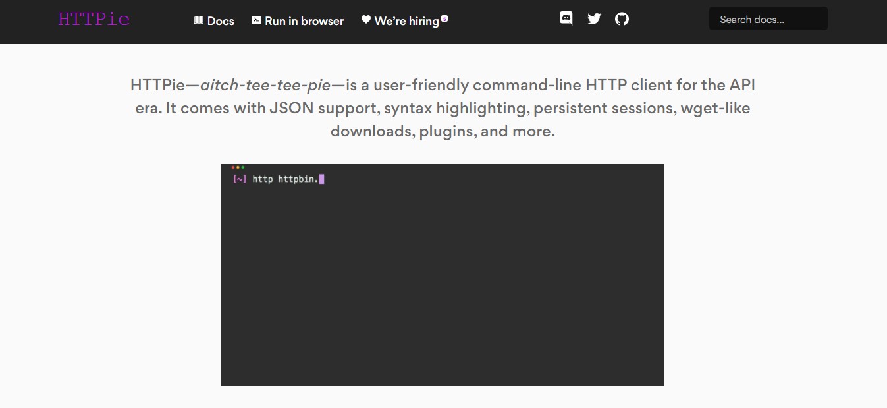Screen dimensions: 887x408
Task: Open the Docs page
Action: (x=214, y=21)
